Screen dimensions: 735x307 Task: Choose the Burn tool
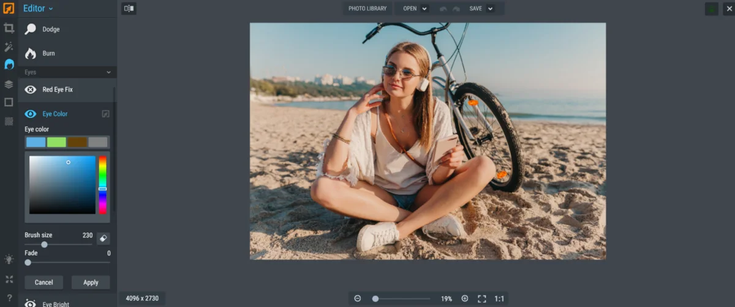pos(48,53)
